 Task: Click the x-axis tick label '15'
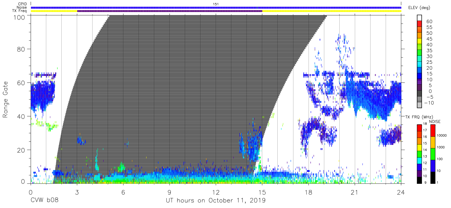[262, 192]
